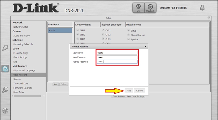Open the setup gear sidebar icon
Viewport: 218px width, 120px height.
(x=5, y=69)
